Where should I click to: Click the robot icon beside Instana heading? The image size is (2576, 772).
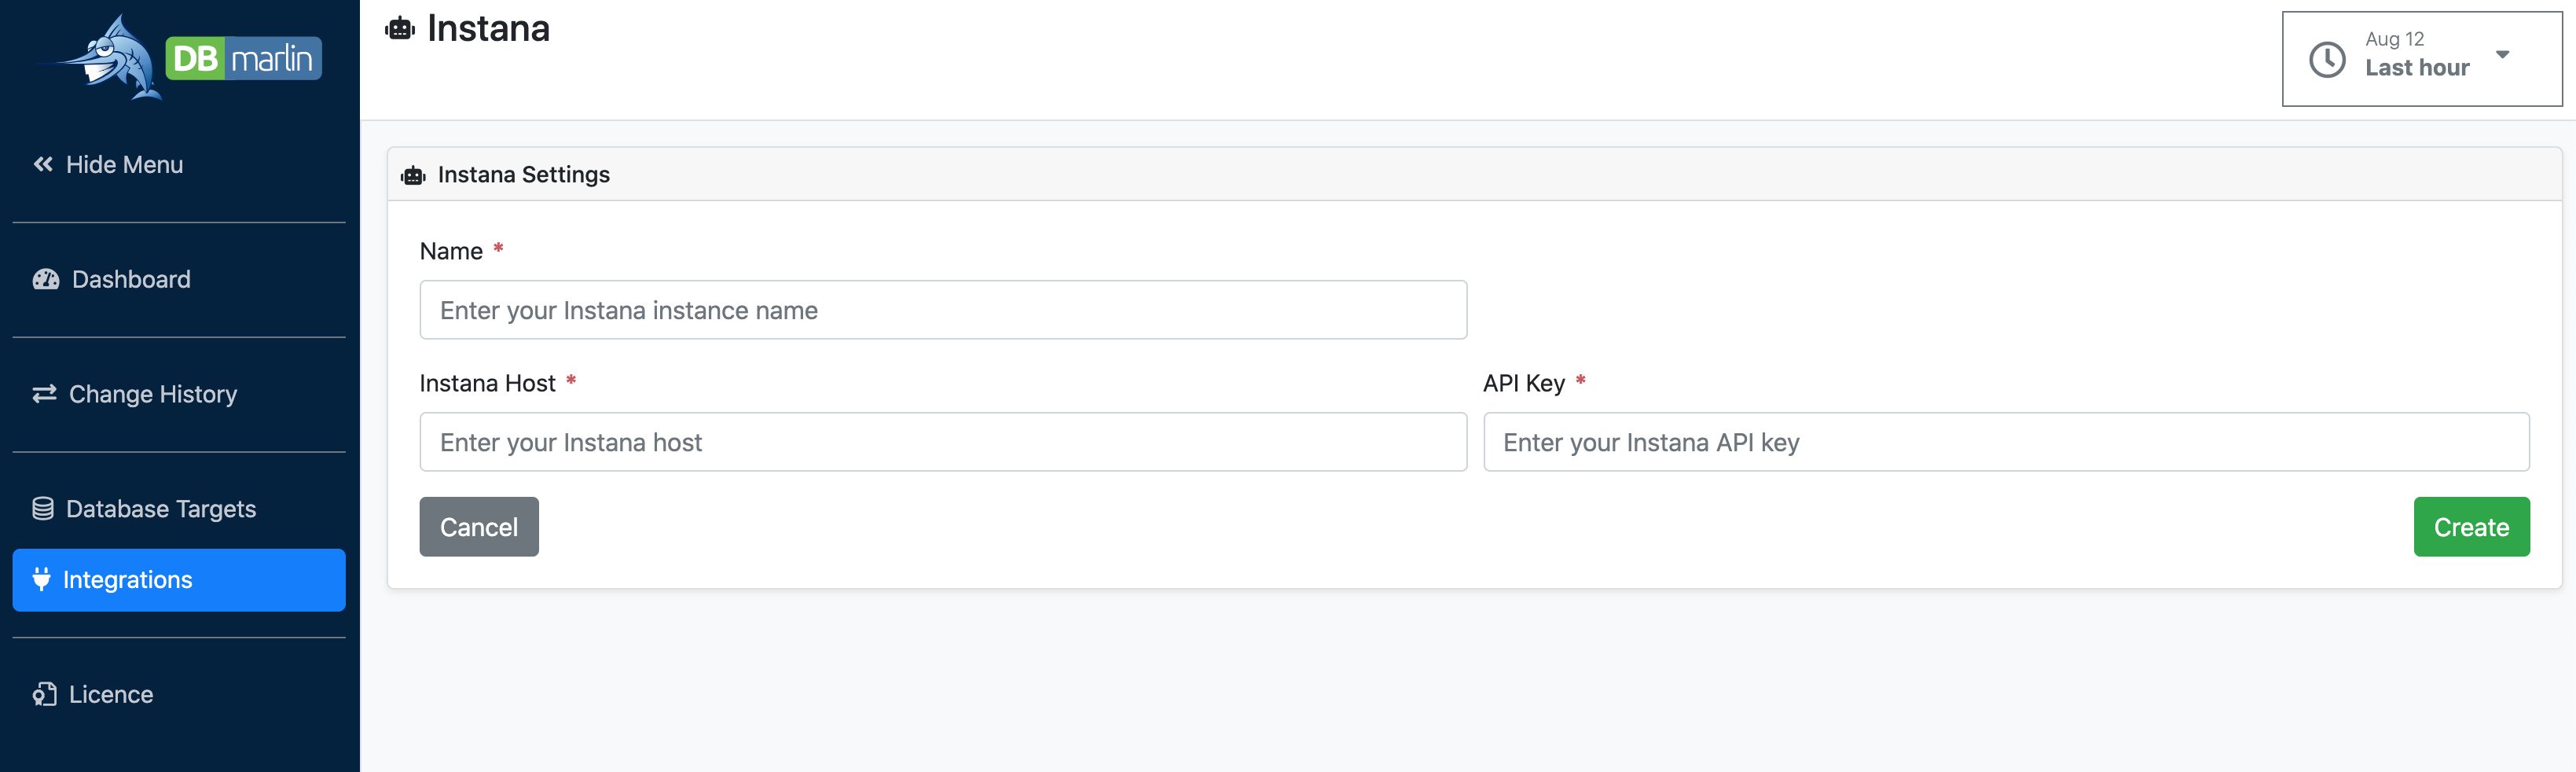[x=400, y=29]
